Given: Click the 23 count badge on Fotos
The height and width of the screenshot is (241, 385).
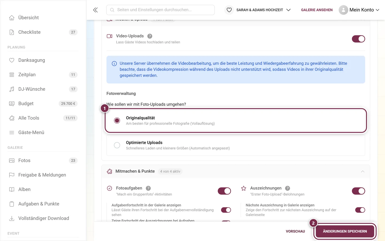Looking at the screenshot, I should [x=73, y=161].
